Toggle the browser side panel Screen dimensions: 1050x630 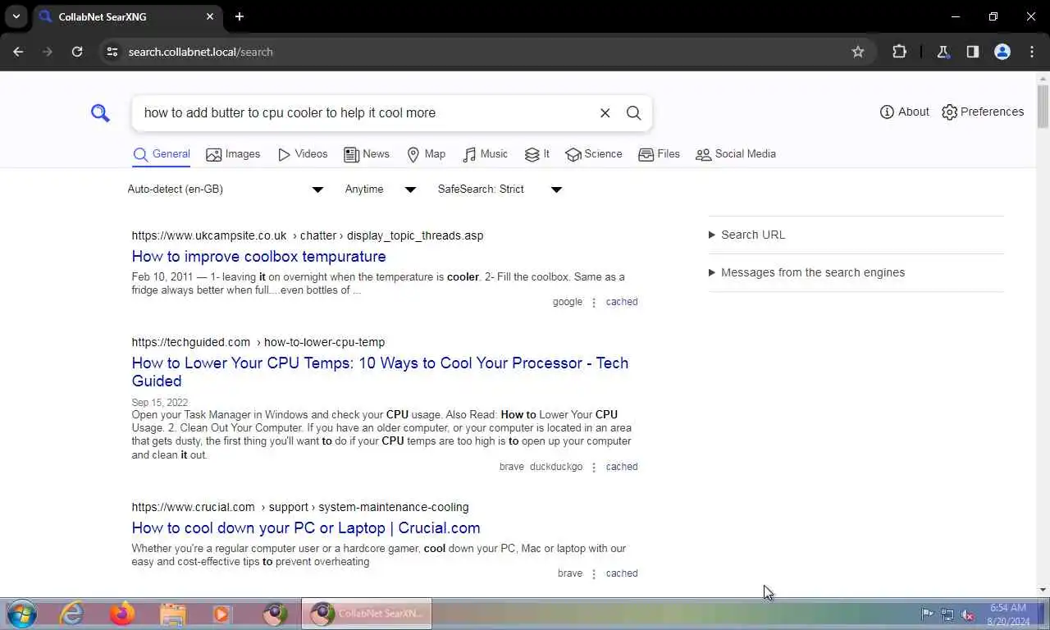pyautogui.click(x=973, y=52)
